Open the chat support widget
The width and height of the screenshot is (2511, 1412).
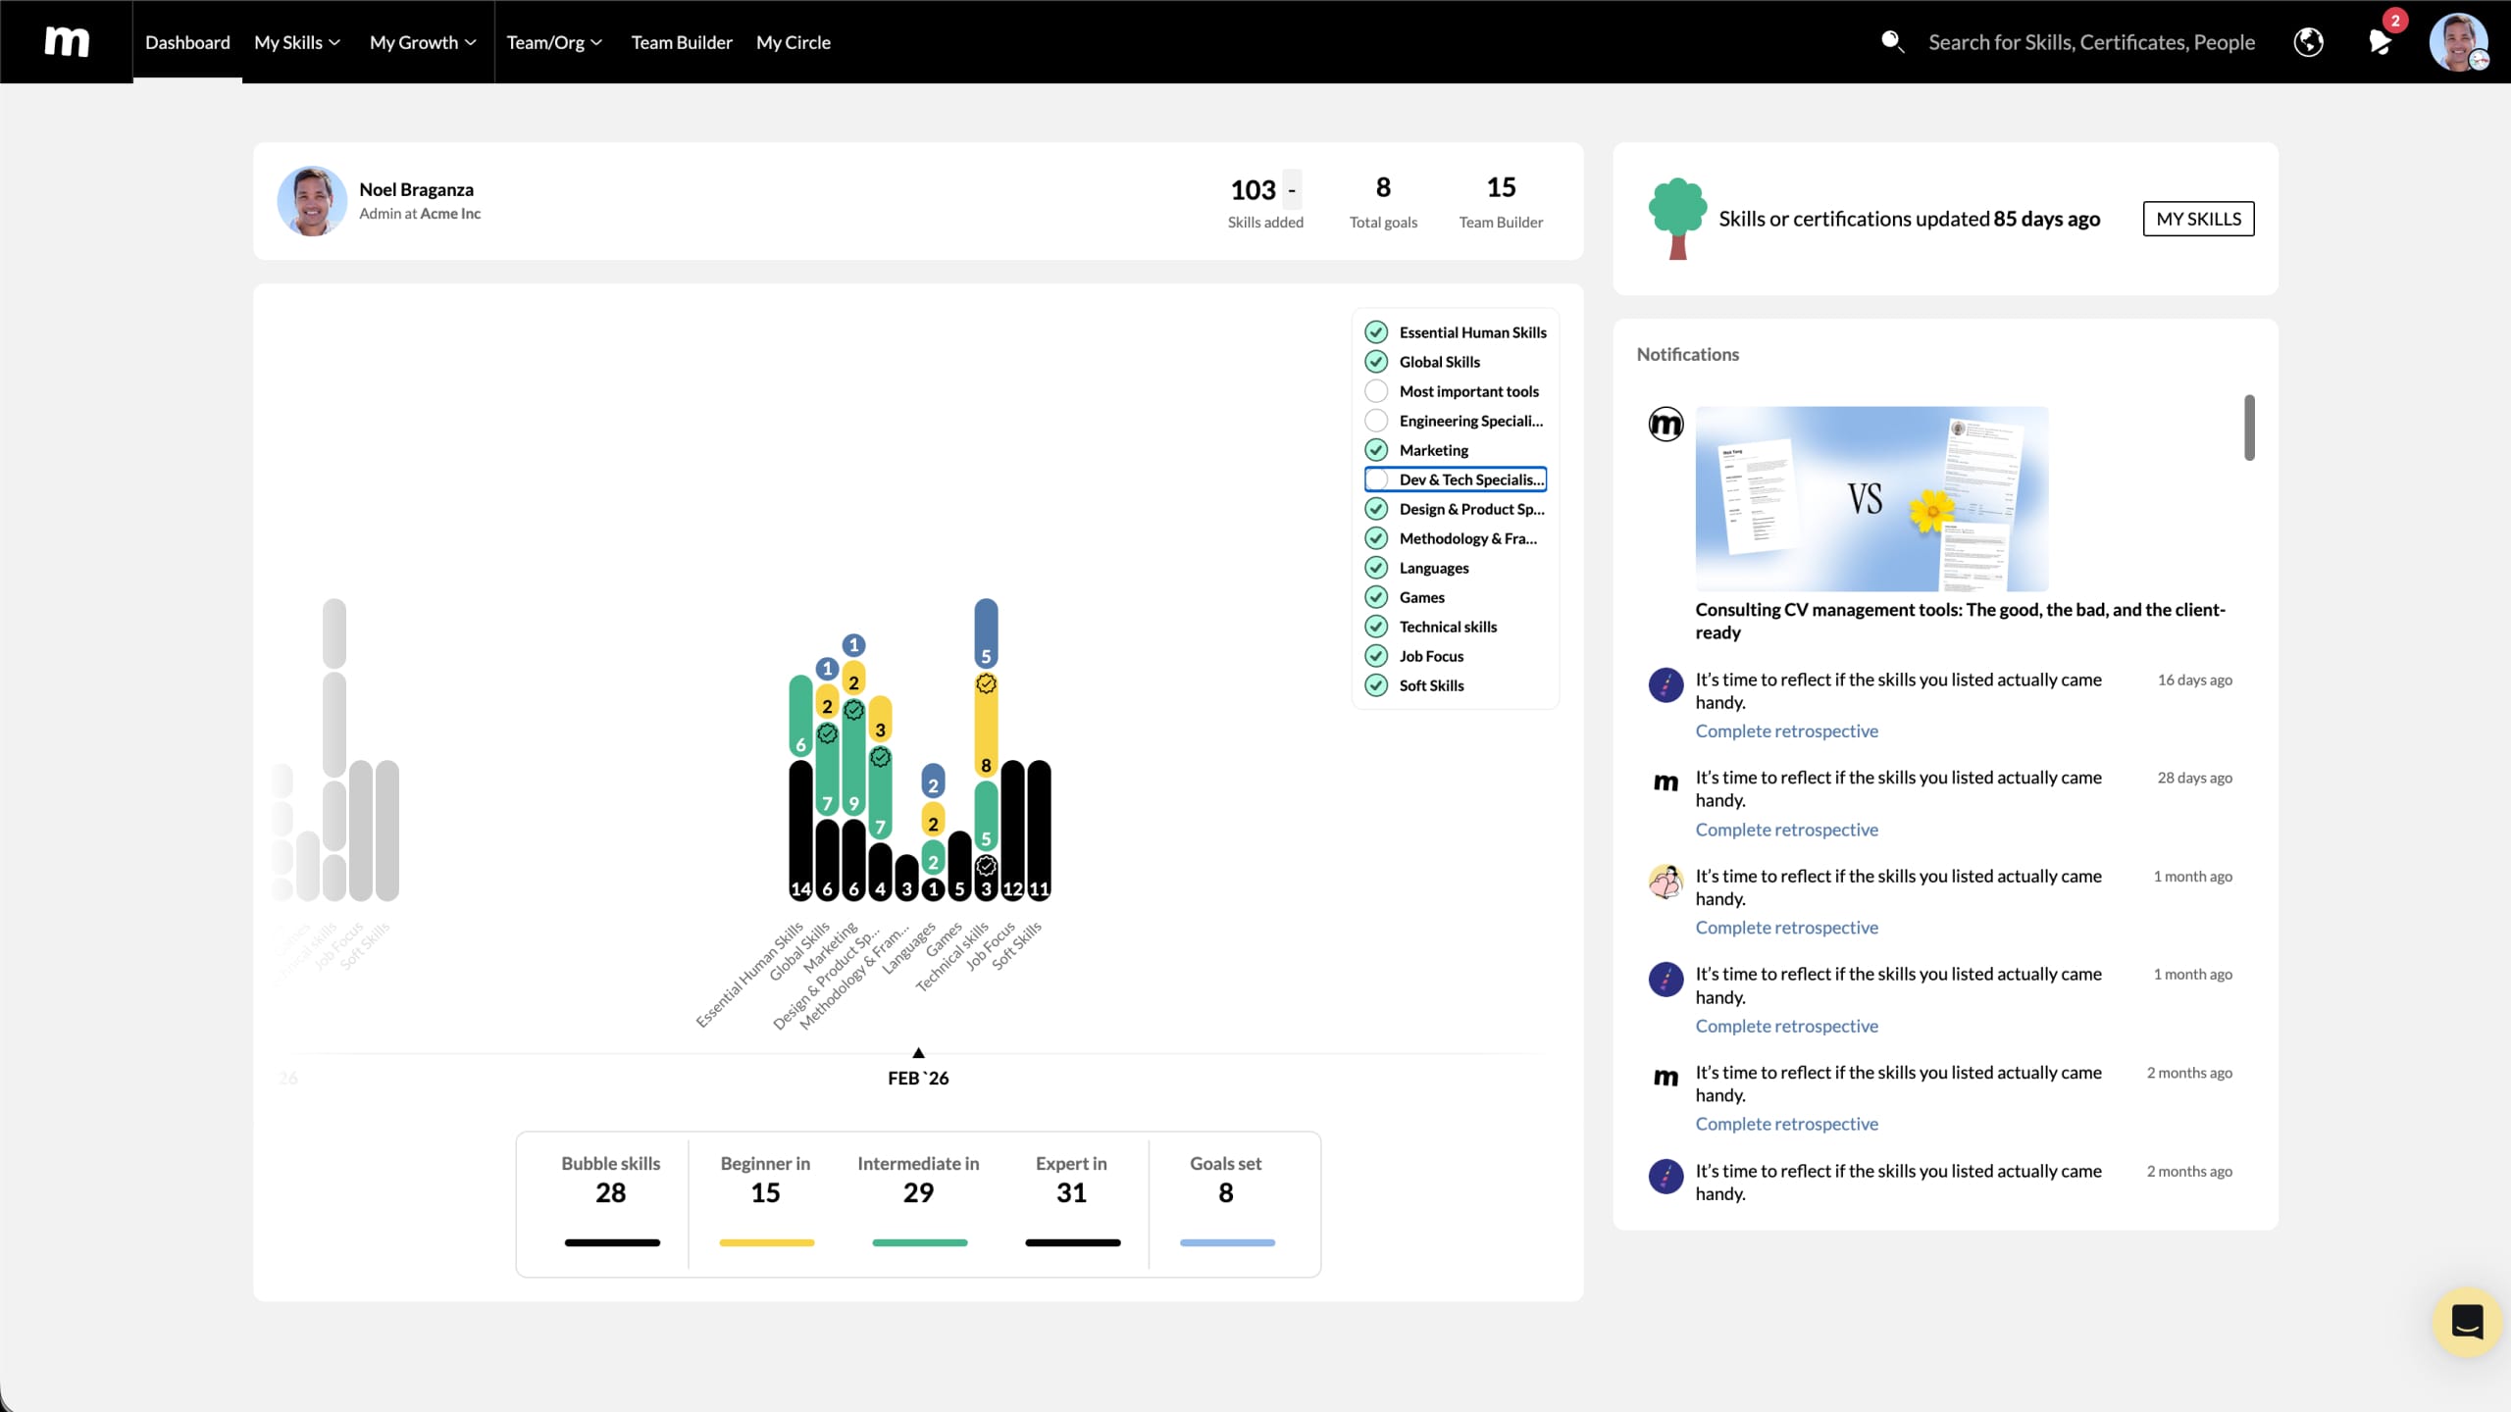point(2467,1321)
